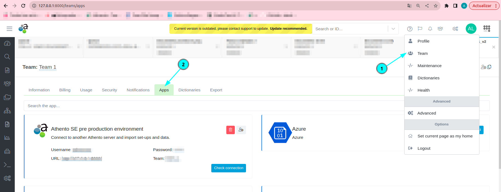Switch to the Billing tab

(x=65, y=90)
